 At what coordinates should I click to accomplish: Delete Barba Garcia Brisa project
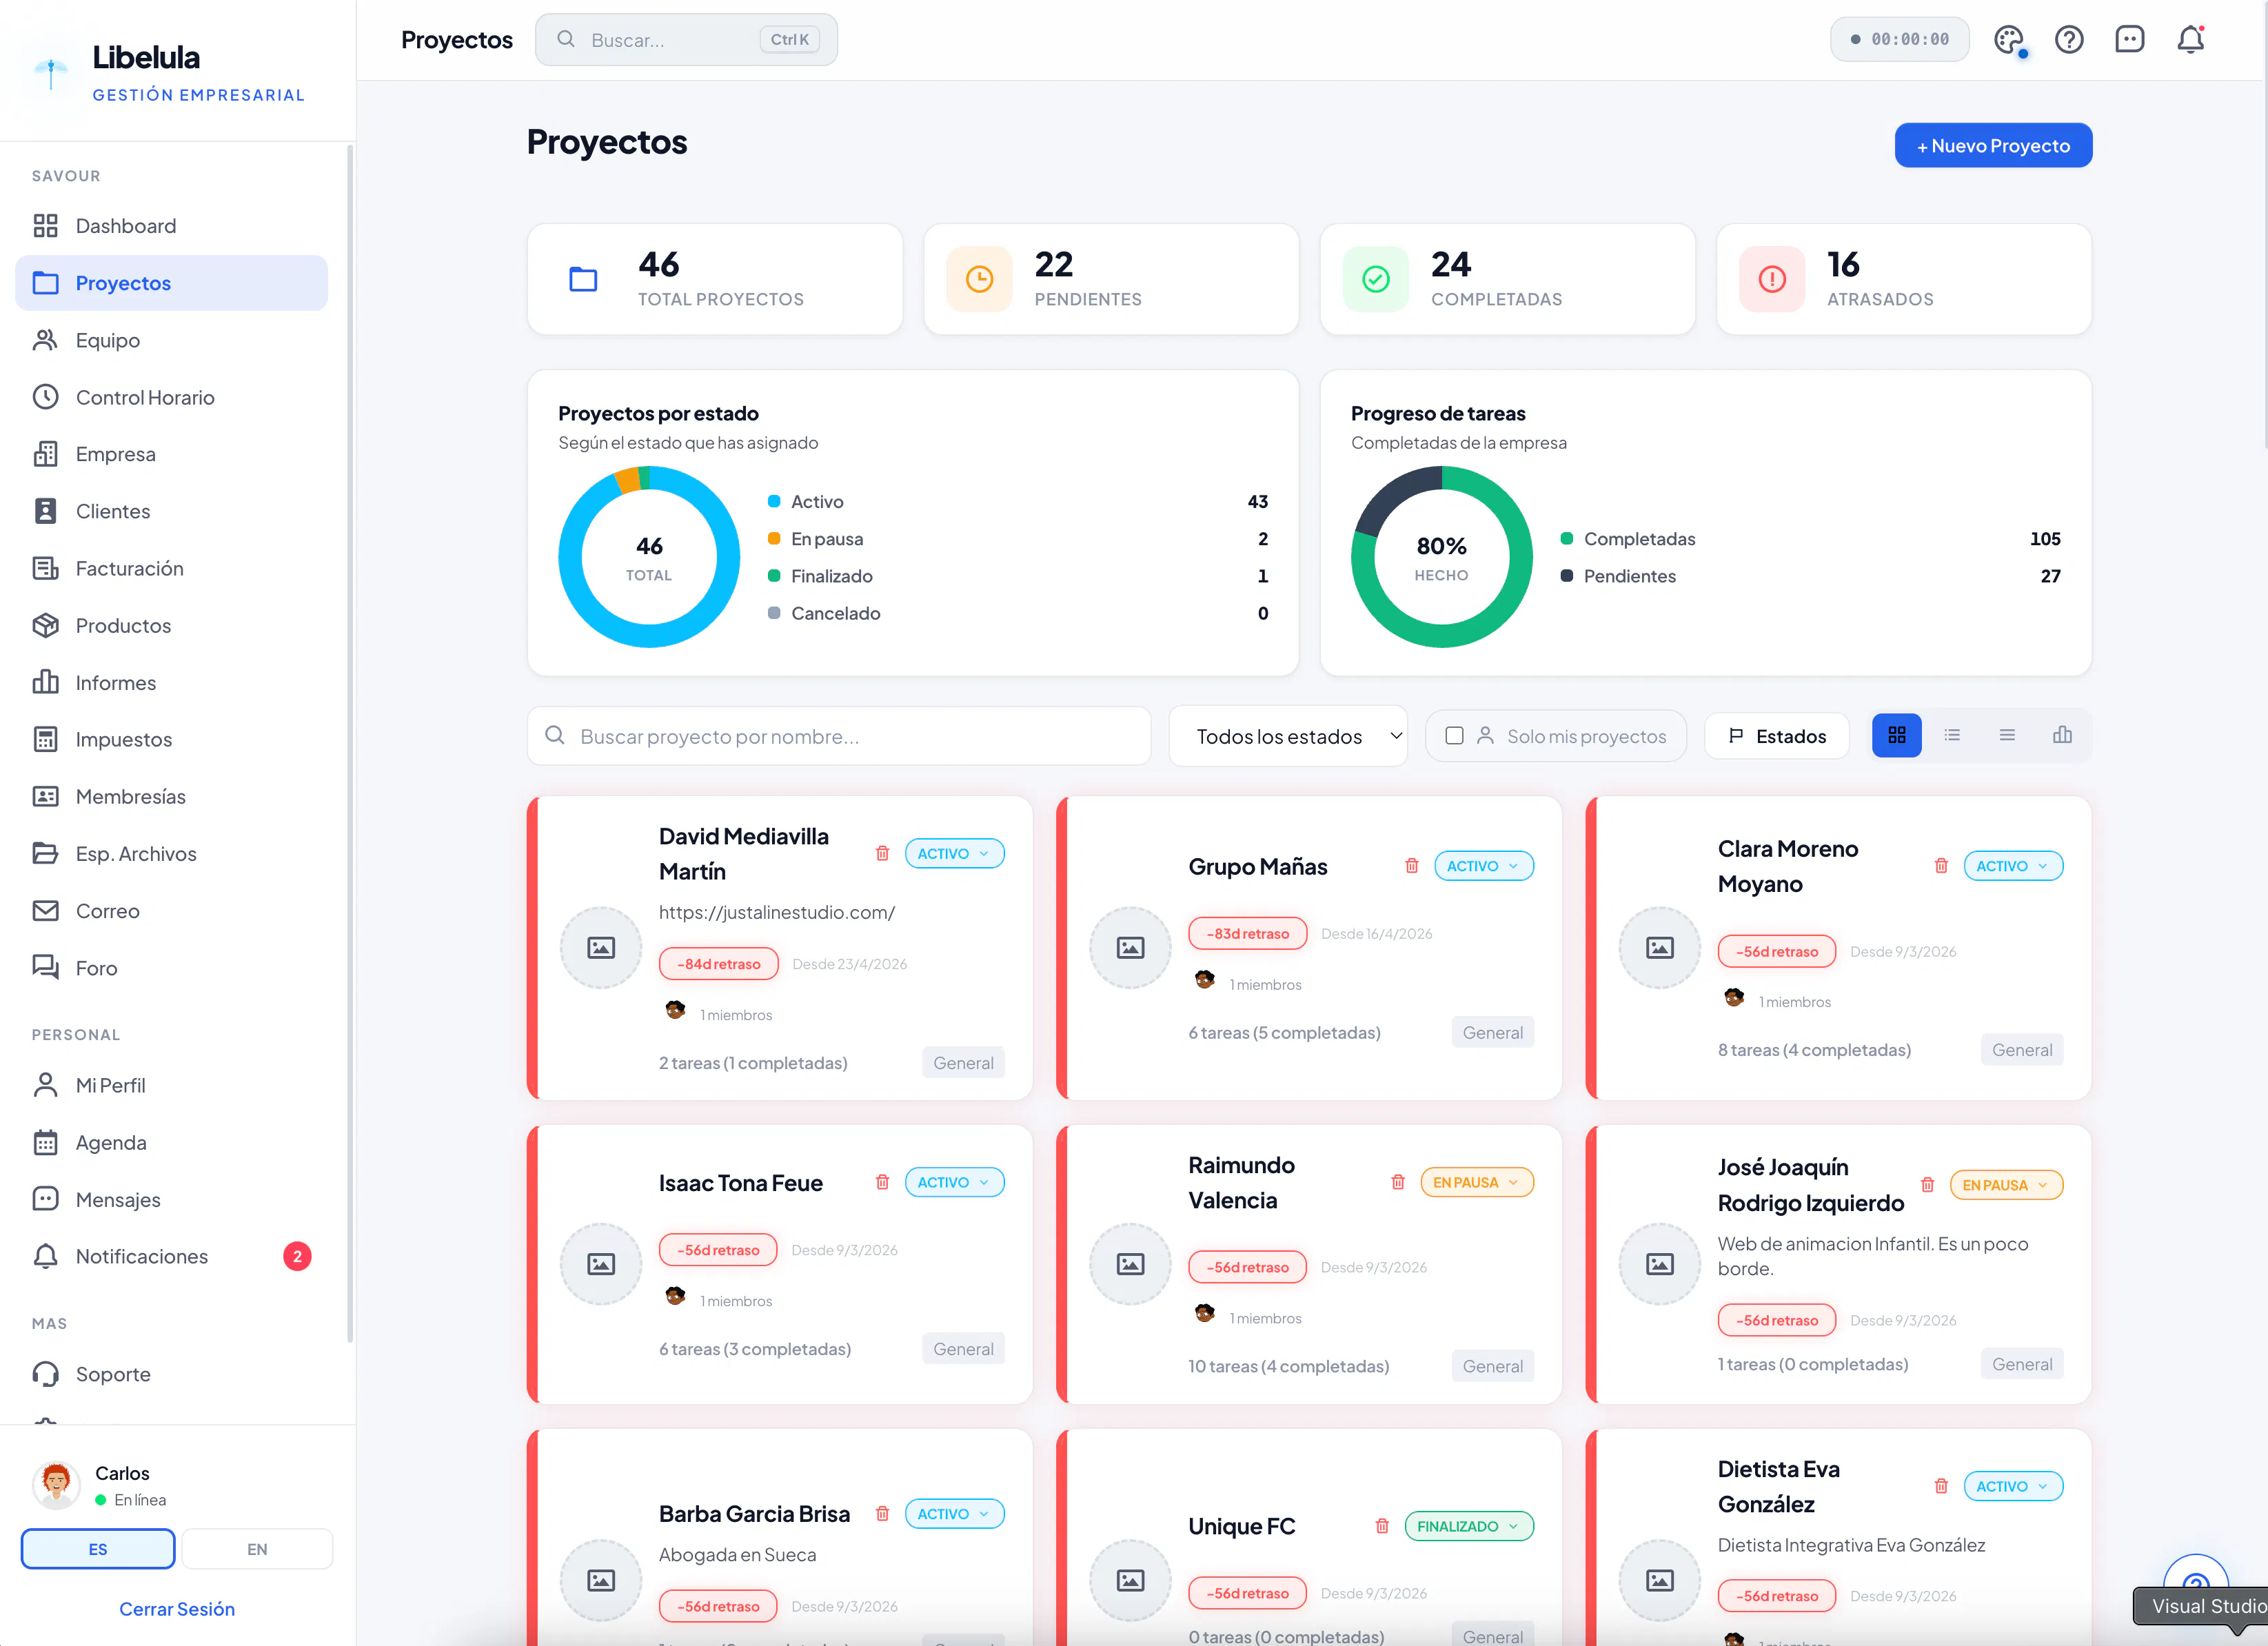click(882, 1514)
